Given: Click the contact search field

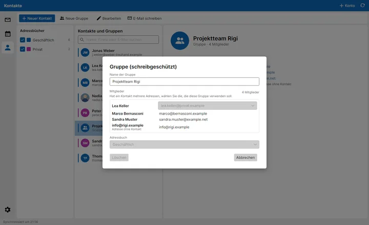Looking at the screenshot, I should tap(118, 40).
